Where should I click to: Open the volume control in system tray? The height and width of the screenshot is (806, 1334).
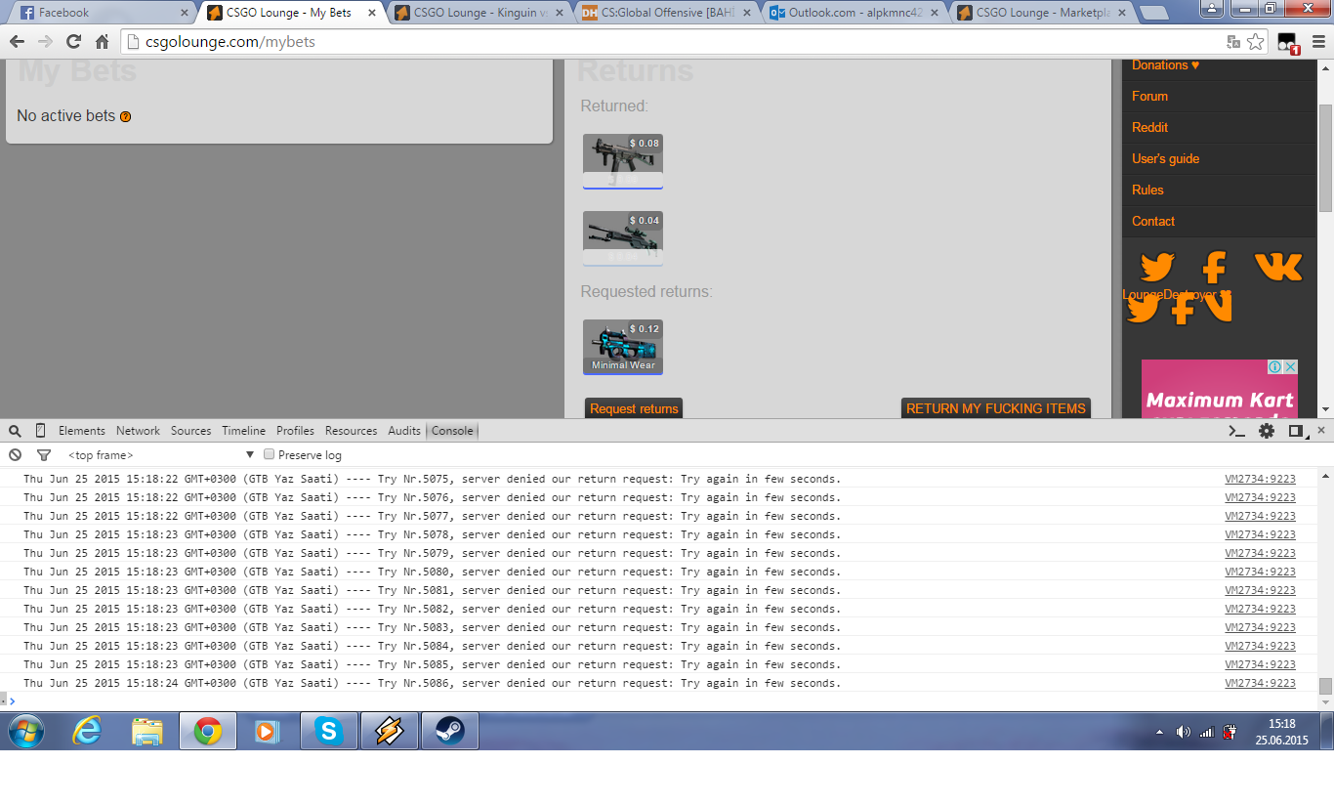coord(1184,732)
